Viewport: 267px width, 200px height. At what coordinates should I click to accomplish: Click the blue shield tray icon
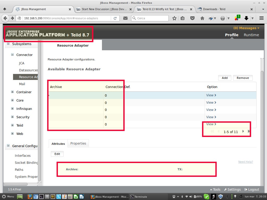coord(221,197)
